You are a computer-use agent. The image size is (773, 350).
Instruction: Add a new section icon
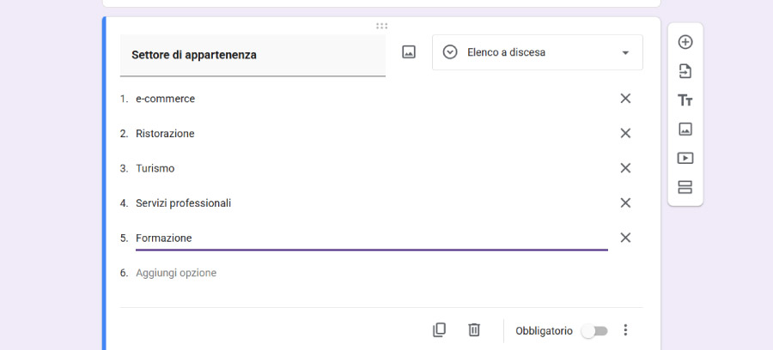pyautogui.click(x=685, y=187)
